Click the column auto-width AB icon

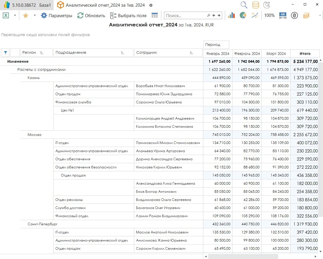[x=283, y=16]
